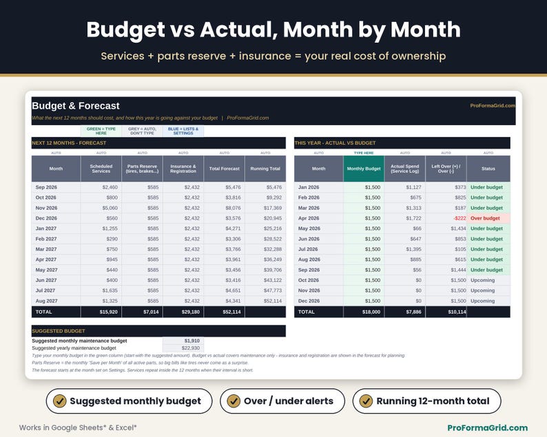The width and height of the screenshot is (547, 437).
Task: Click the Nov 2026 forecast month cell
Action: point(56,208)
